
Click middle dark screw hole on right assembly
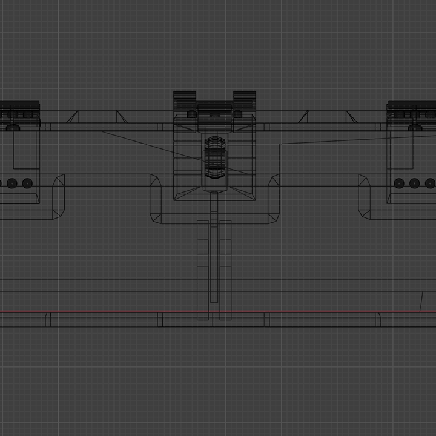414,183
